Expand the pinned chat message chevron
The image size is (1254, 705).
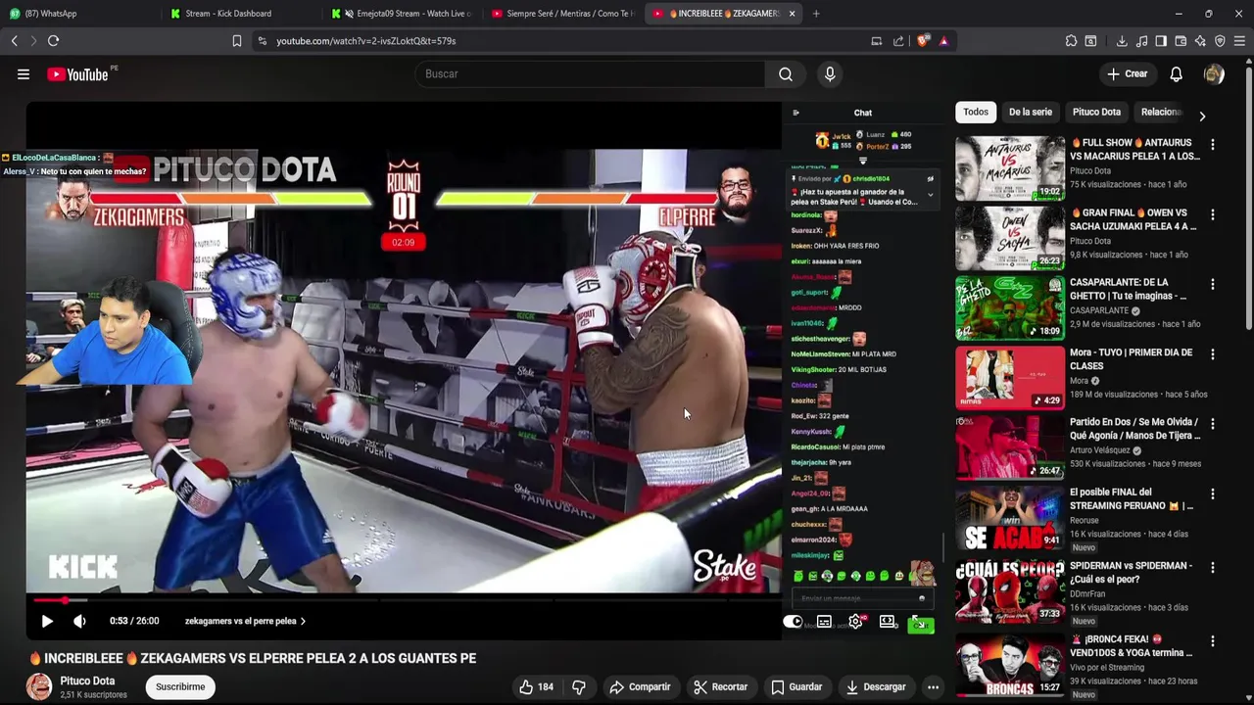click(930, 194)
